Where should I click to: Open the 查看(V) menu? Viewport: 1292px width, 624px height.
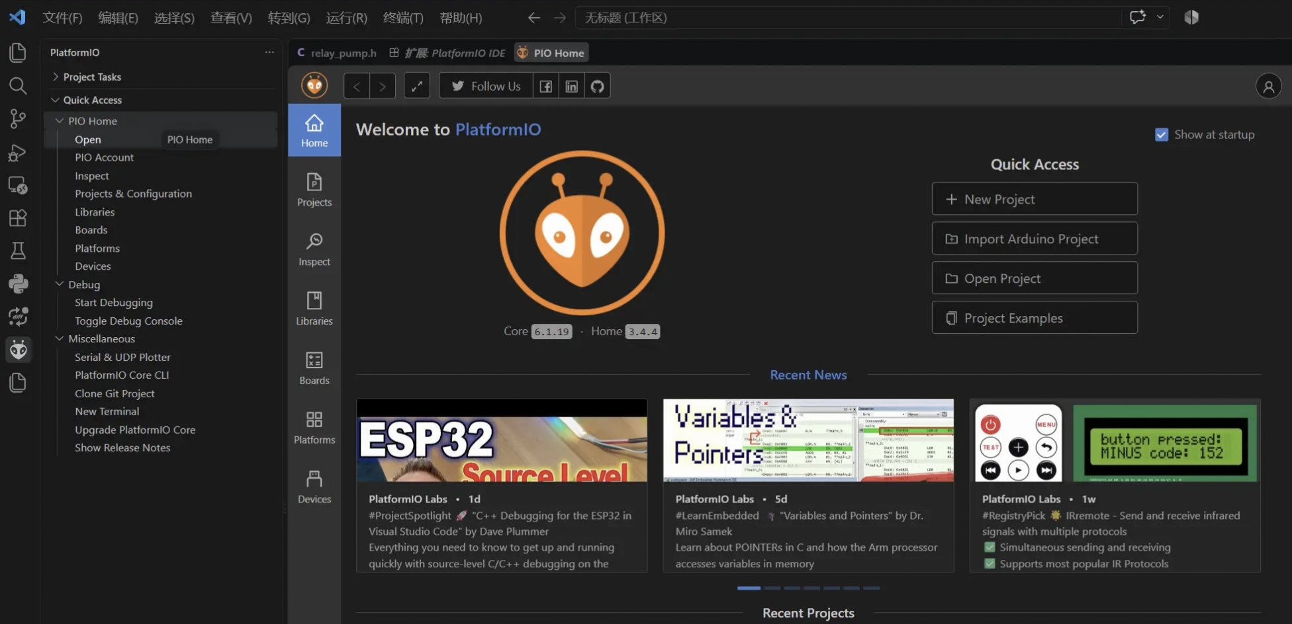(231, 18)
